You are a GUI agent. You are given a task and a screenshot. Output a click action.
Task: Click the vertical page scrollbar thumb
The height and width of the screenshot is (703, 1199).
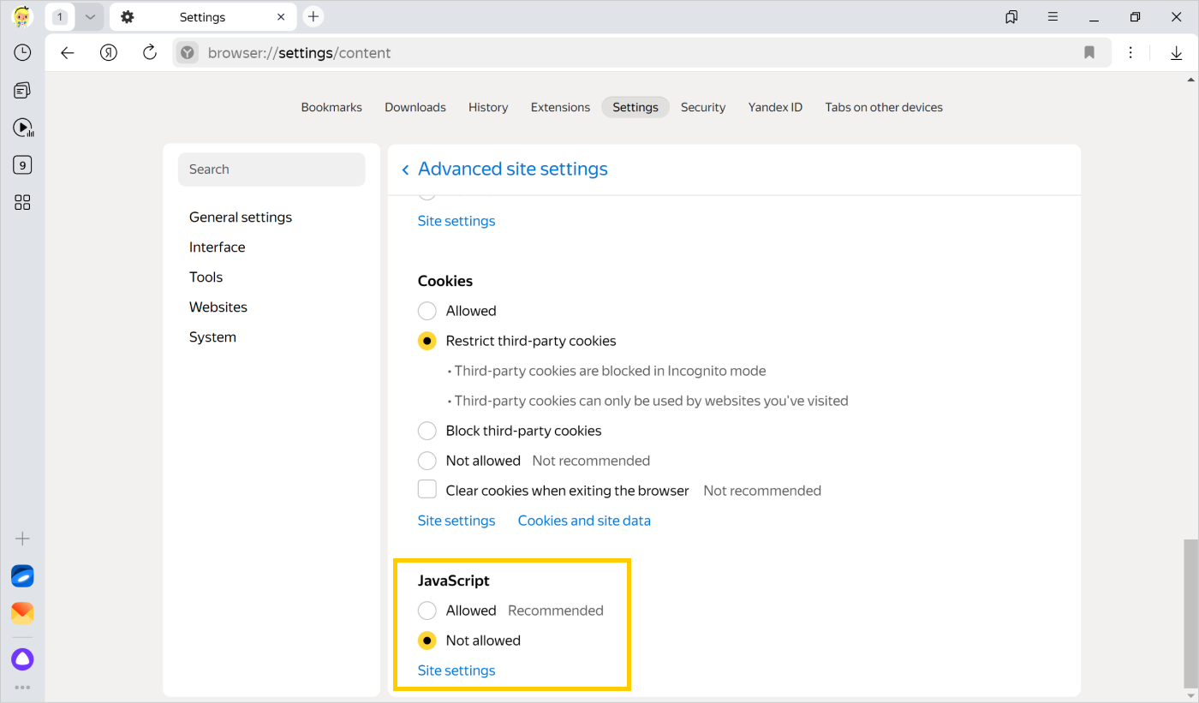tap(1190, 611)
